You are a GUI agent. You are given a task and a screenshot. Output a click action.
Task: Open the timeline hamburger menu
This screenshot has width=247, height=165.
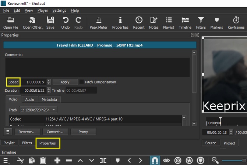pos(6,161)
